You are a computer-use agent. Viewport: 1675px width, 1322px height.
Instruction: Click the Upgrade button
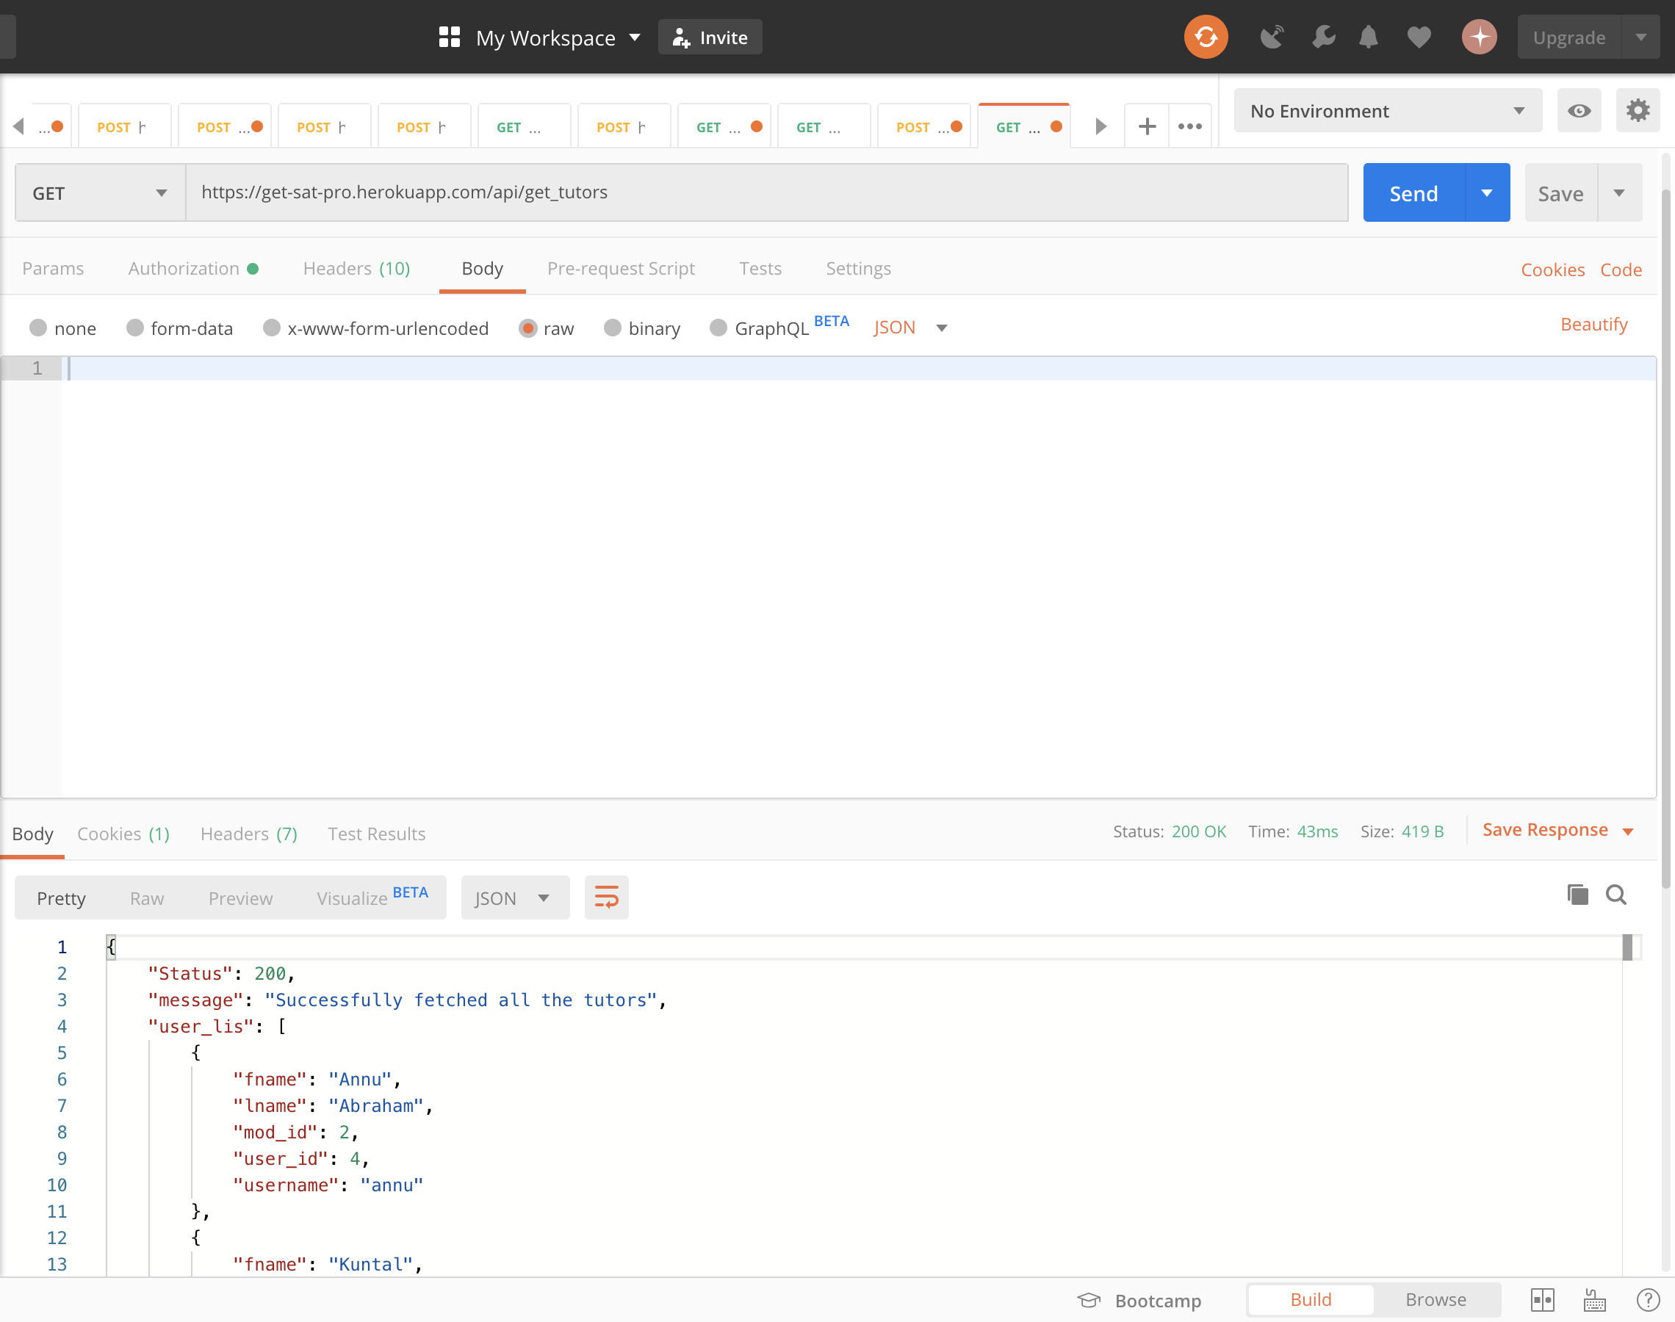click(x=1569, y=37)
